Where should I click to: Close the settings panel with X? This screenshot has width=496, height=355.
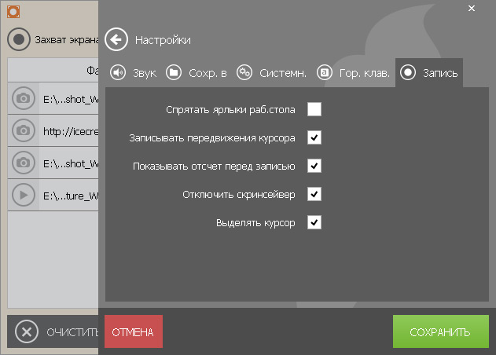(x=472, y=9)
